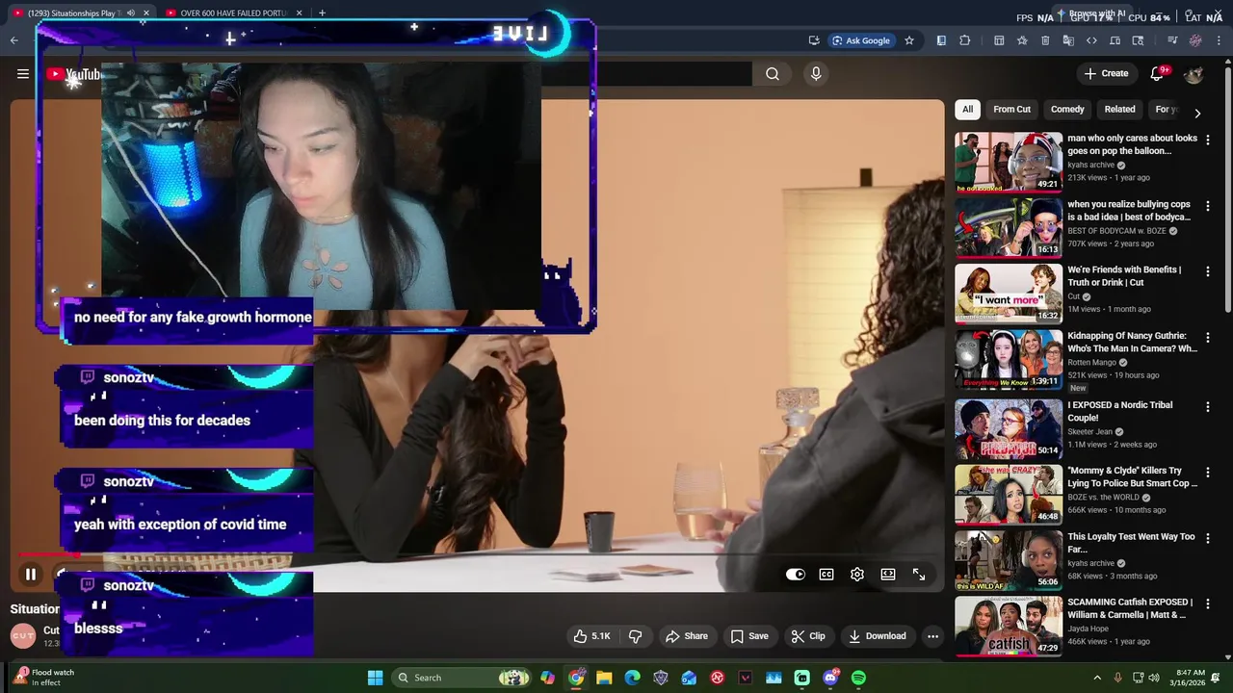Pause the video with the player pause button
This screenshot has width=1233, height=693.
coord(31,575)
